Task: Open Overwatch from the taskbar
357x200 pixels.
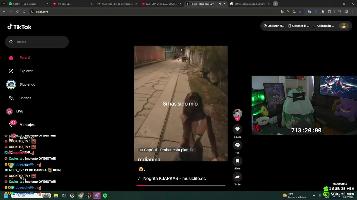Action: pyautogui.click(x=72, y=196)
